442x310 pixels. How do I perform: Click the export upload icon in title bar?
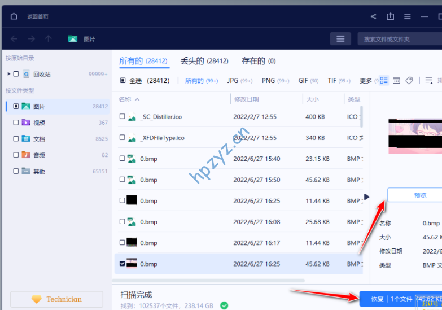pyautogui.click(x=390, y=16)
